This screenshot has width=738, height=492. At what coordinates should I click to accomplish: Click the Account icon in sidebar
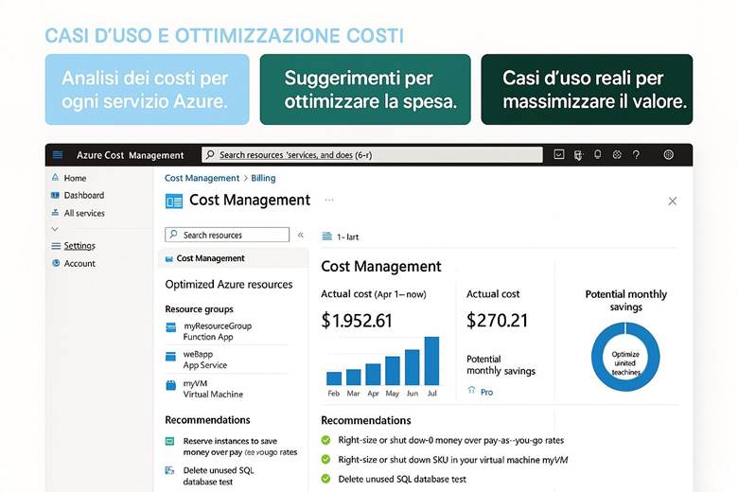[x=56, y=263]
